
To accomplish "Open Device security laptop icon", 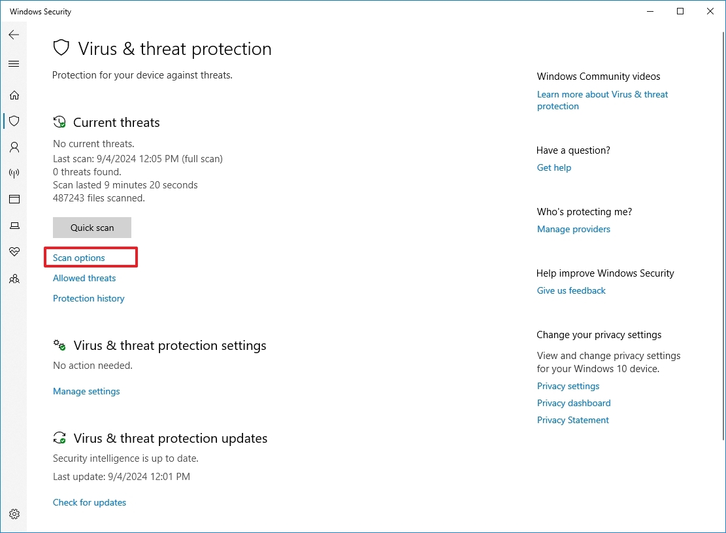I will (14, 226).
